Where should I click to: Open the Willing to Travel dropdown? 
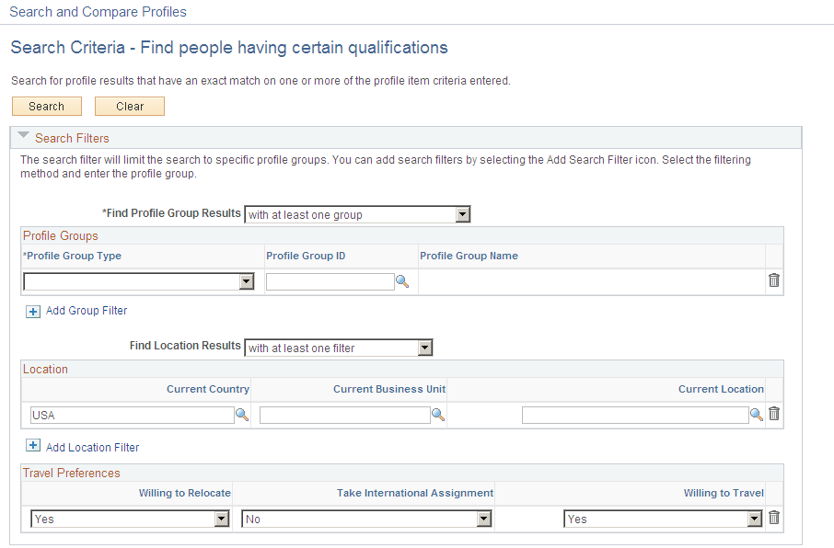point(754,518)
